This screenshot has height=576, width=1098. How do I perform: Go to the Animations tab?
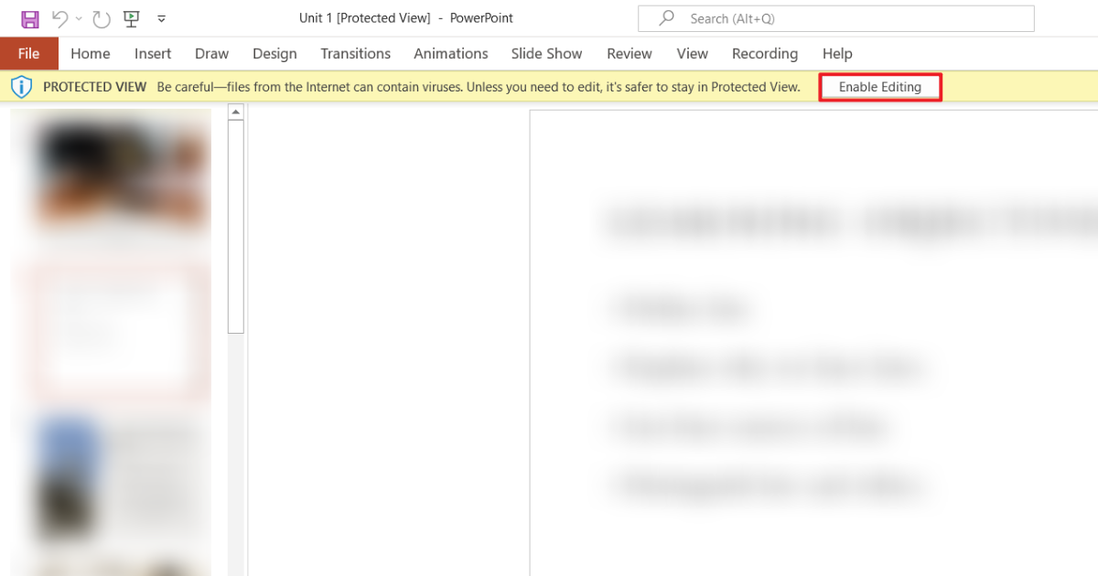450,54
